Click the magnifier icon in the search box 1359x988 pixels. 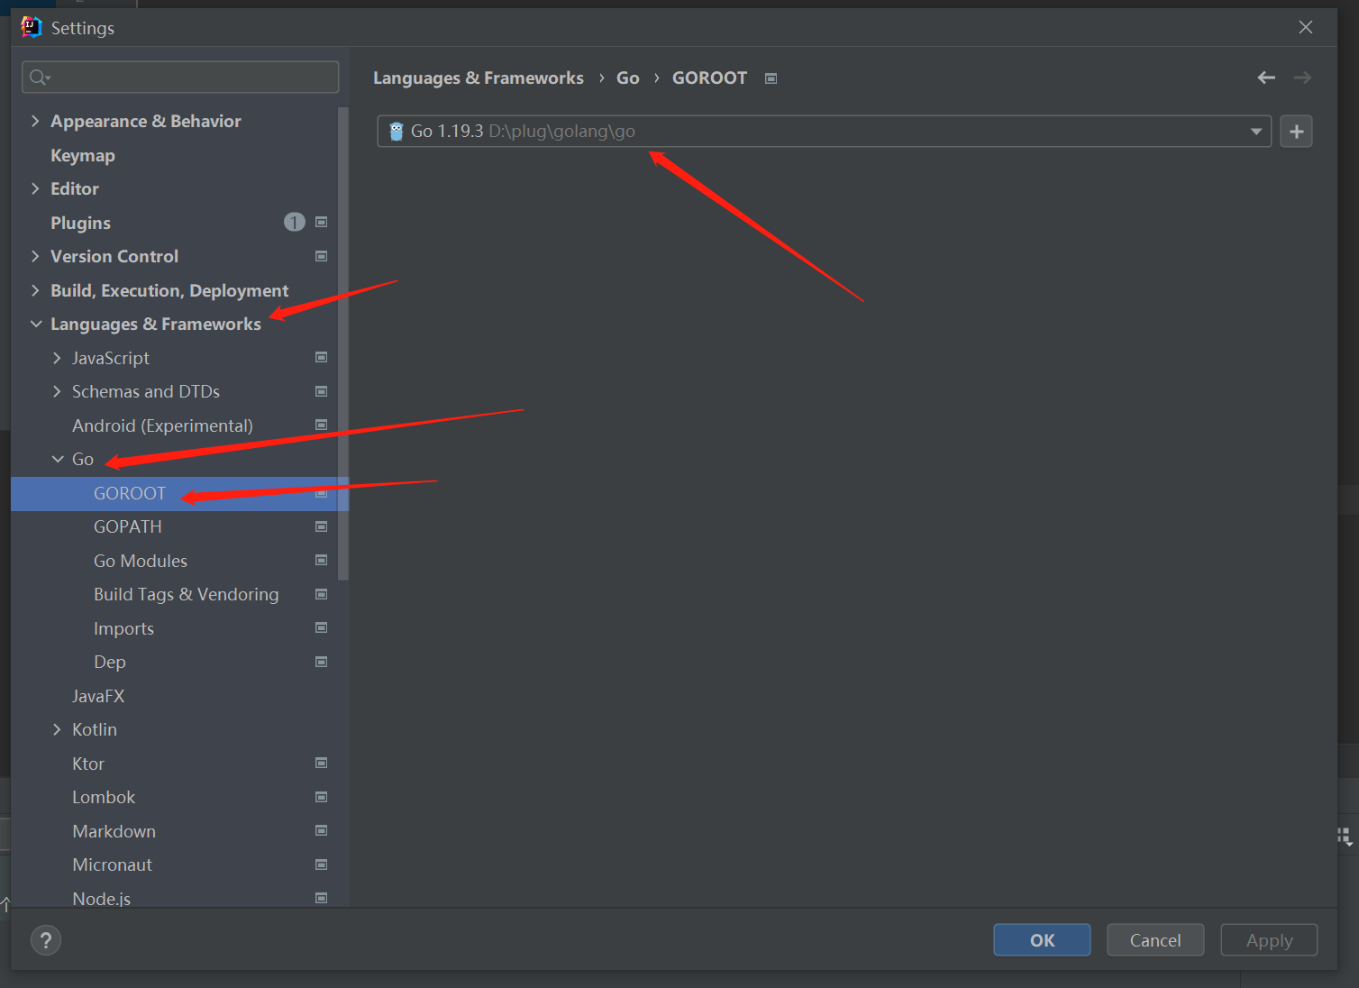click(x=40, y=78)
